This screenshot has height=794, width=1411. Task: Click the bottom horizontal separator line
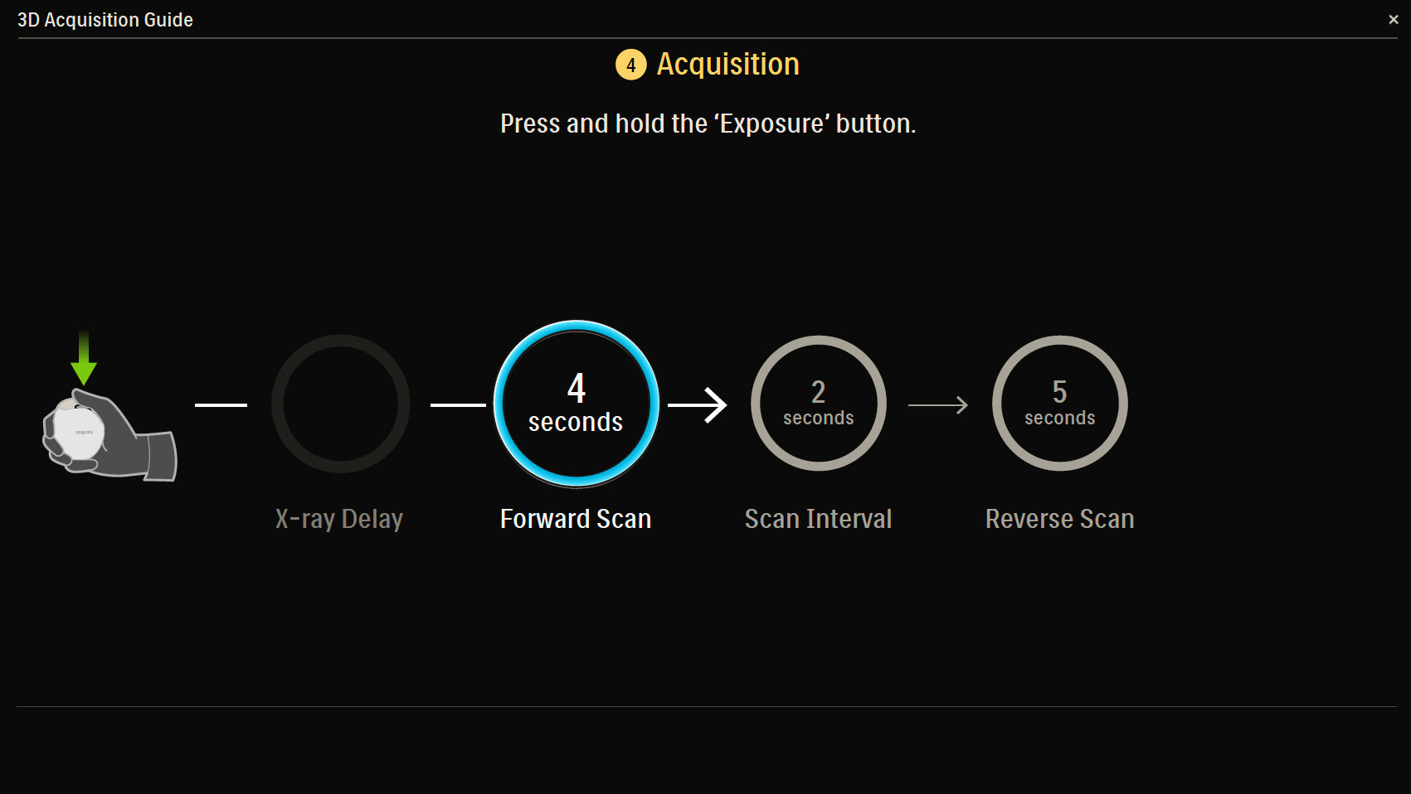pos(705,706)
